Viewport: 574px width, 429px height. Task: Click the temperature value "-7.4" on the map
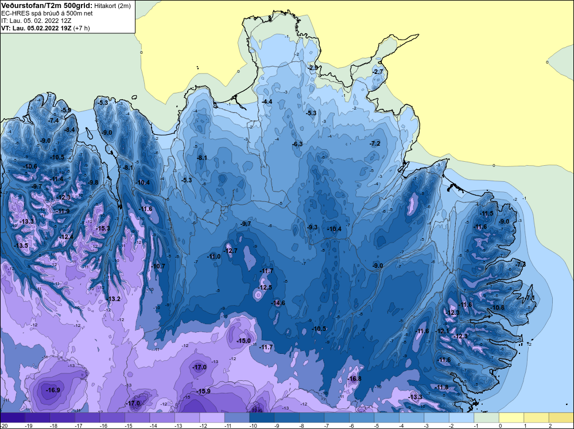coord(53,120)
